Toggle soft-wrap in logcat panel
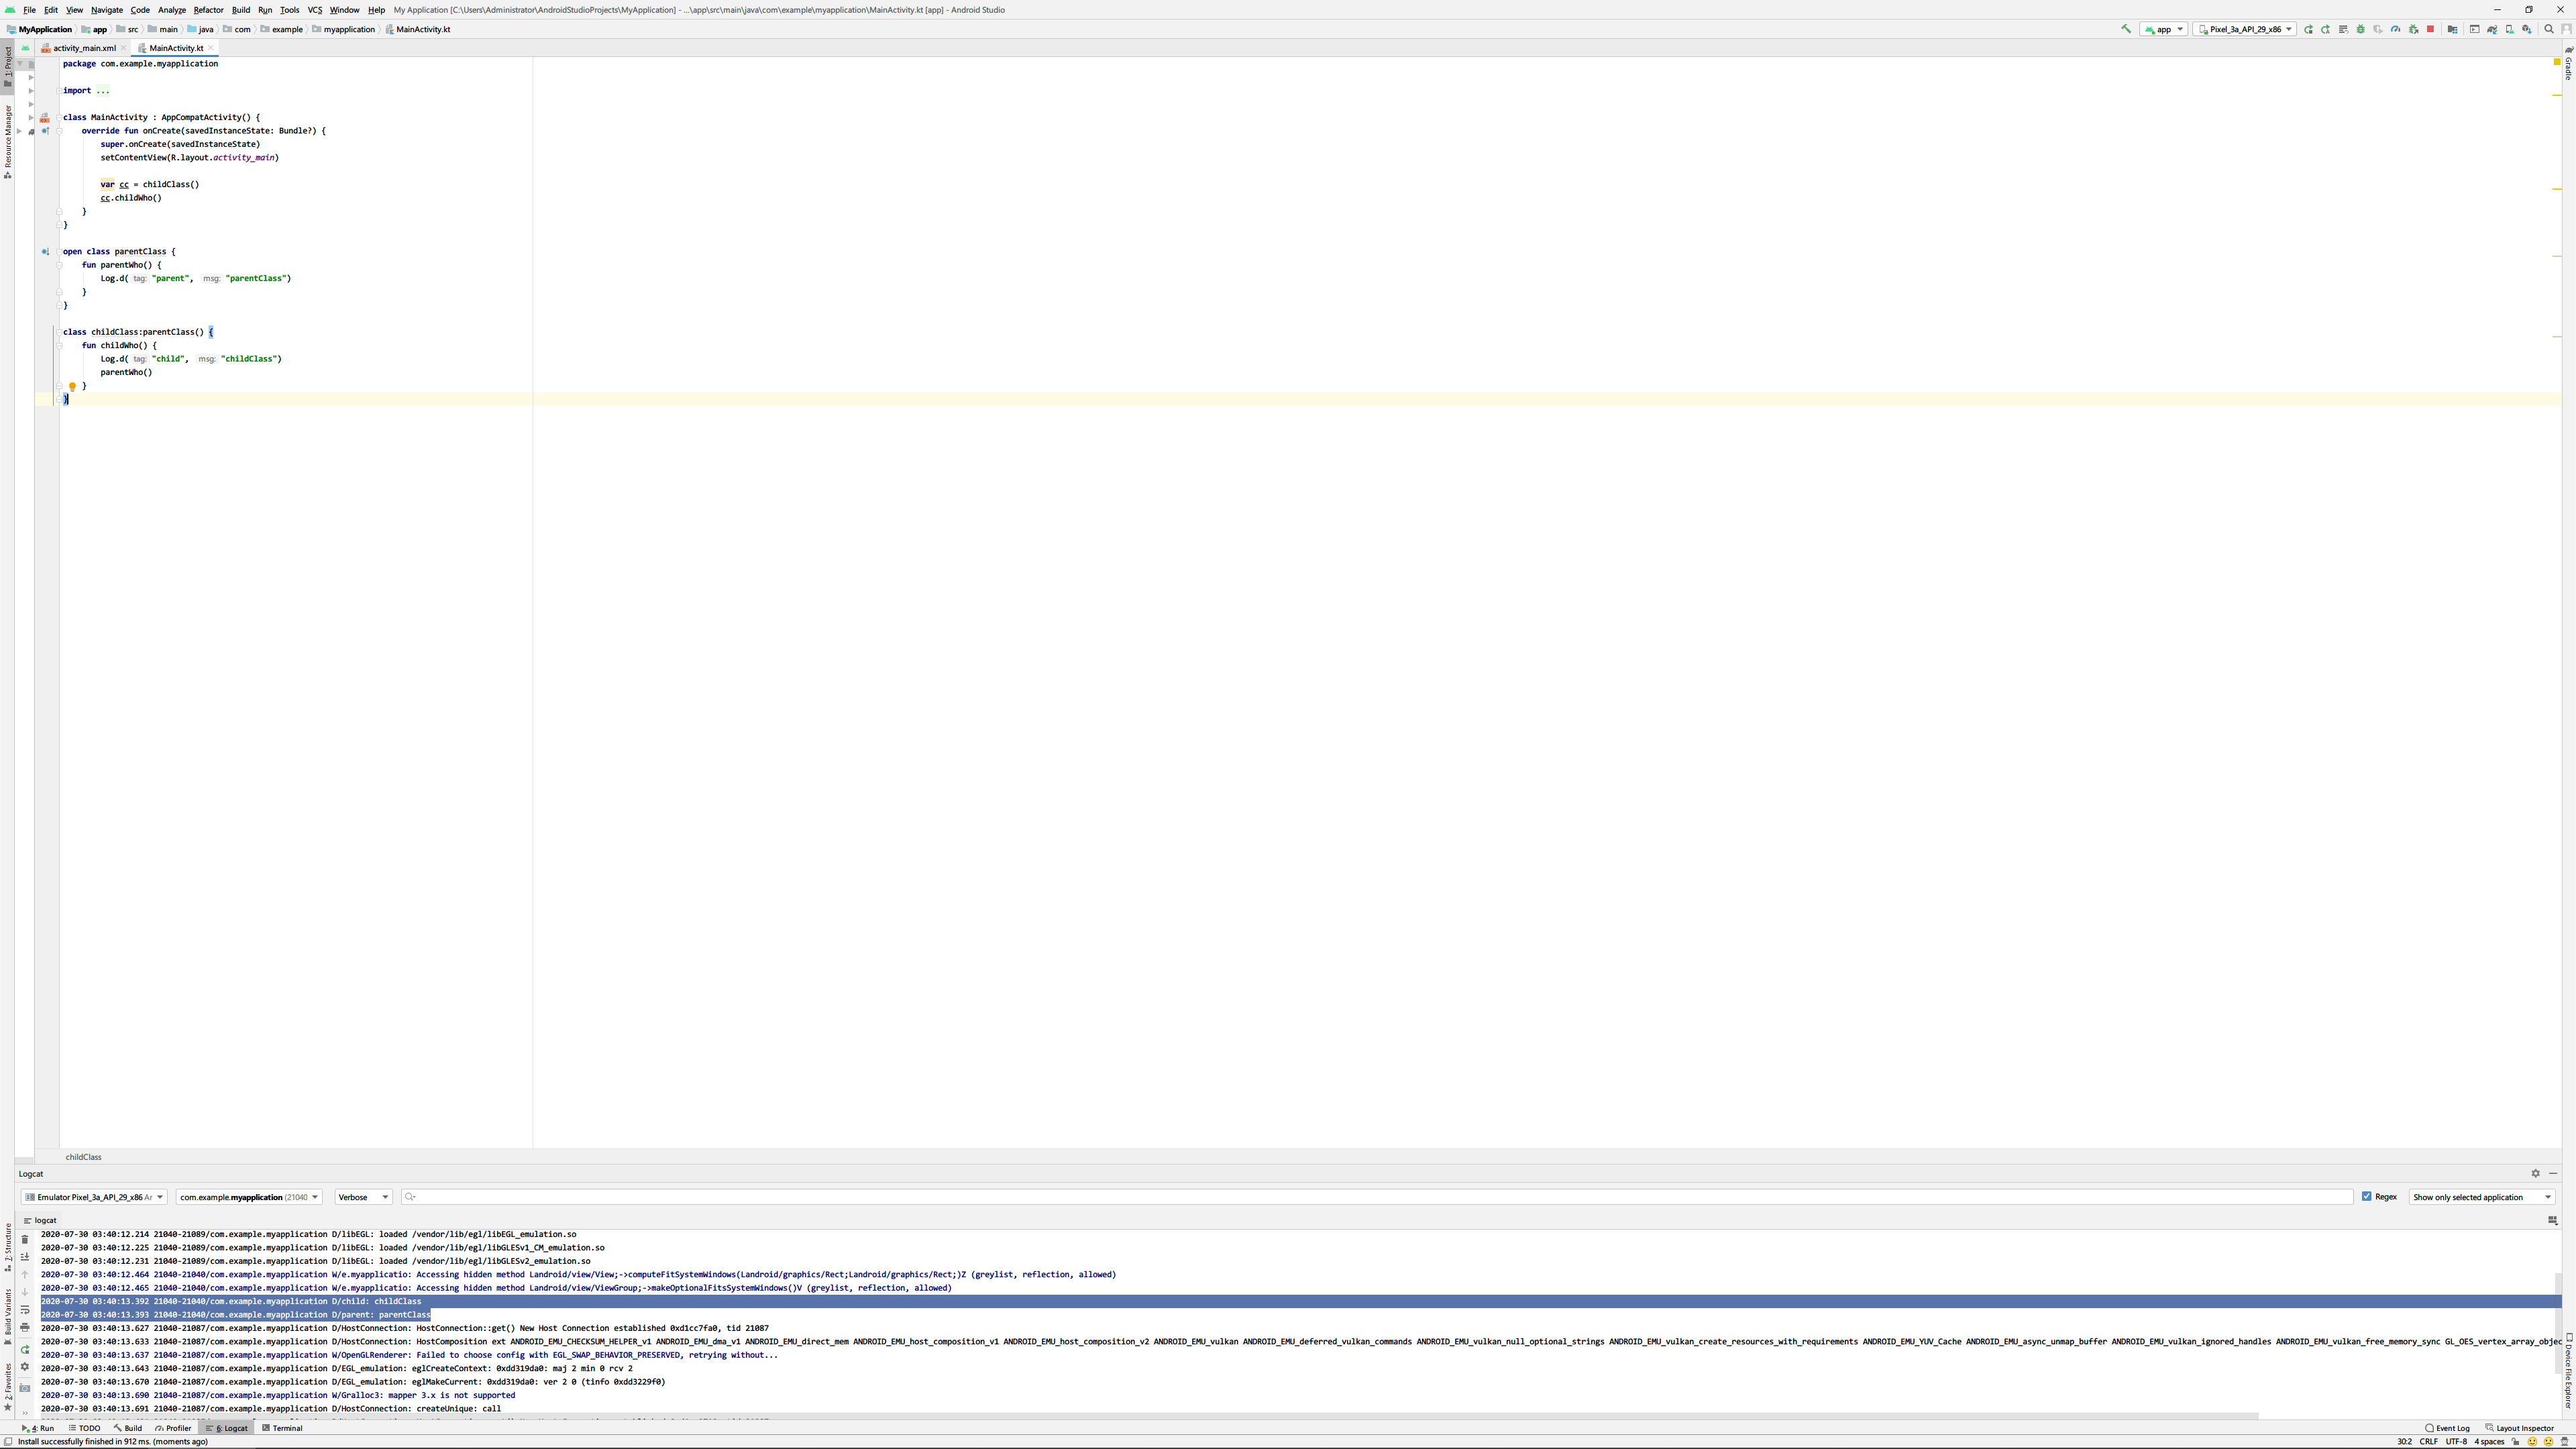2576x1449 pixels. click(x=25, y=1310)
